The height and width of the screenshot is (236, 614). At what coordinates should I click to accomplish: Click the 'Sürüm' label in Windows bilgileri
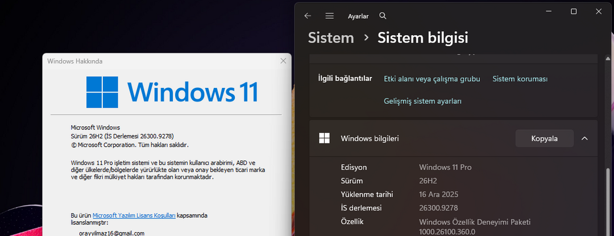pyautogui.click(x=352, y=181)
